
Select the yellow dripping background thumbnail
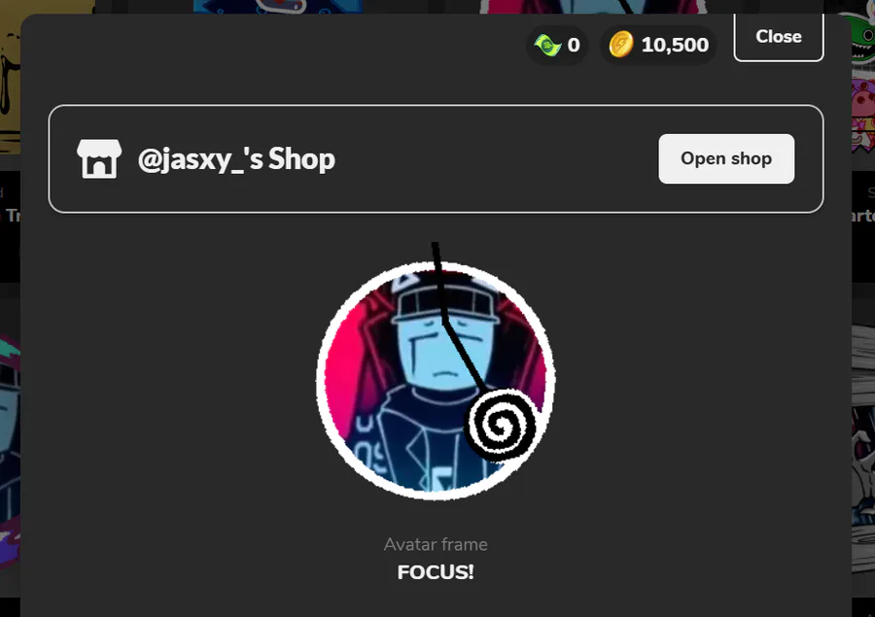coord(10,78)
